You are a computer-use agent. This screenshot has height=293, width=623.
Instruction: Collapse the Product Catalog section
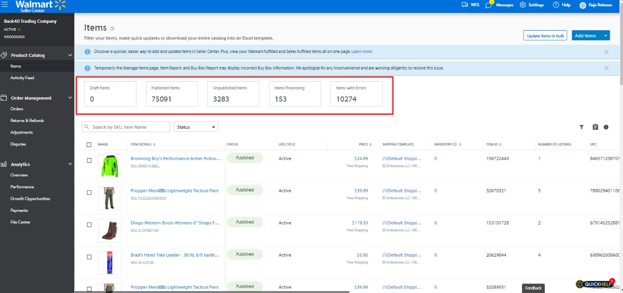point(70,55)
